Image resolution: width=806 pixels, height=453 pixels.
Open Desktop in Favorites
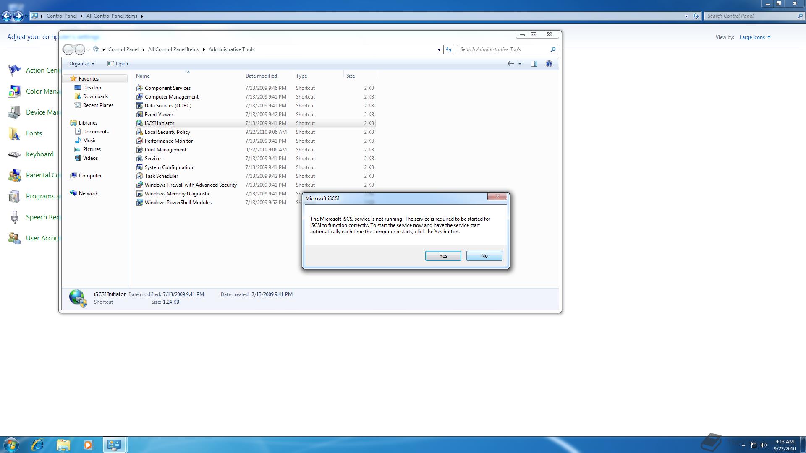(92, 88)
